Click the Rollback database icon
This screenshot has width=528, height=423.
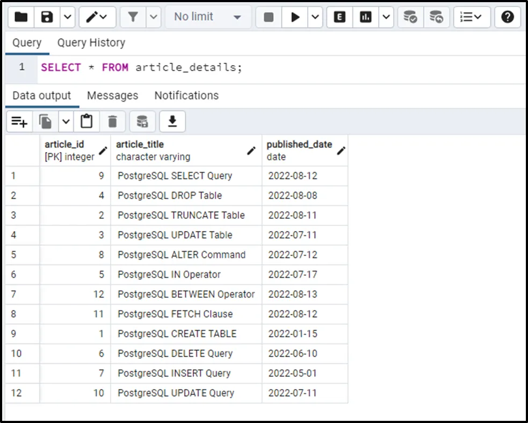[x=437, y=17]
